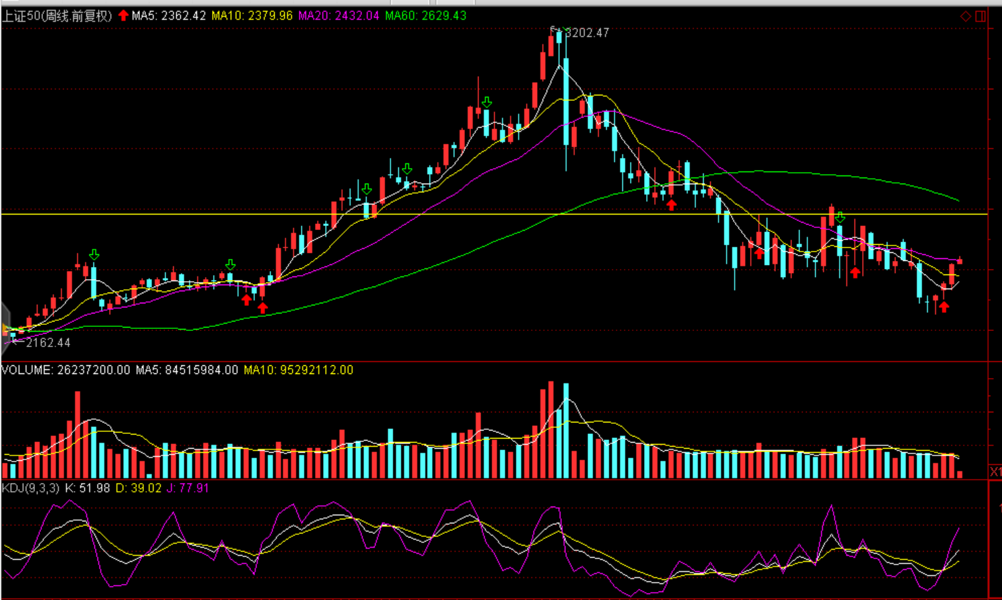Click the green down arrow nearest the 3202.47 peak
Screen dimensions: 1002x600
[487, 103]
